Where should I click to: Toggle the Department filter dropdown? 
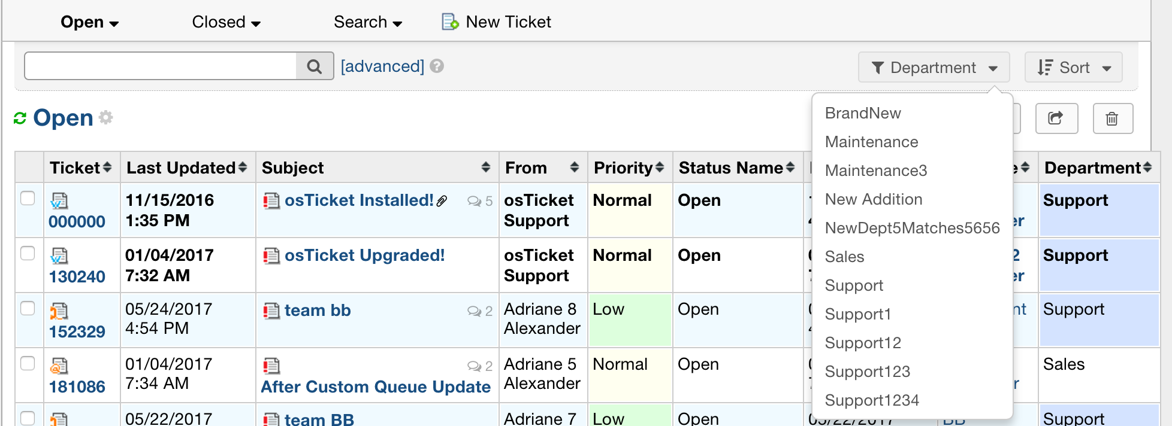(934, 67)
